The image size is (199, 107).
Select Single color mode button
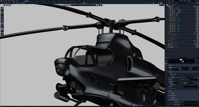coord(173,69)
